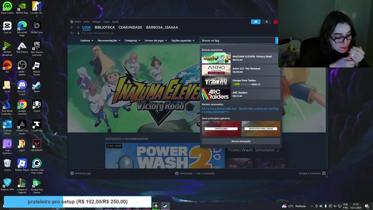
Task: Reload the Steam store page
Action: click(x=72, y=33)
